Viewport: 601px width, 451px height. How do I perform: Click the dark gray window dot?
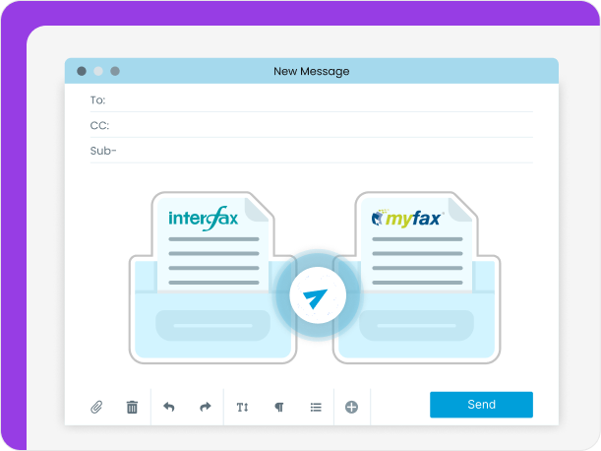[x=82, y=71]
